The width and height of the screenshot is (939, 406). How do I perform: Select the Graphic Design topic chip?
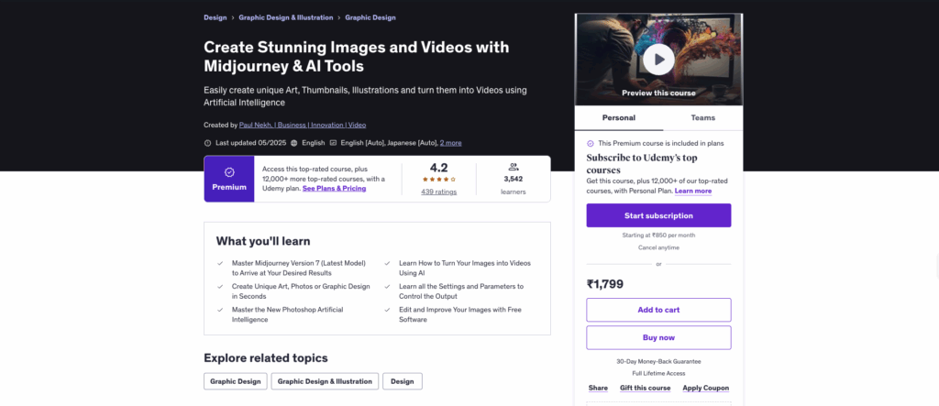(236, 381)
